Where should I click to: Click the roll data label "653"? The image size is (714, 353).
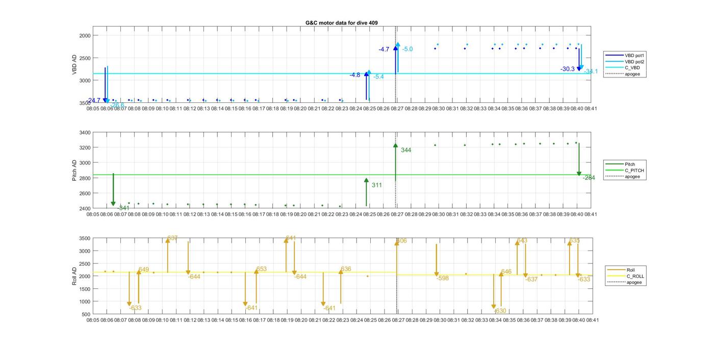pyautogui.click(x=262, y=269)
